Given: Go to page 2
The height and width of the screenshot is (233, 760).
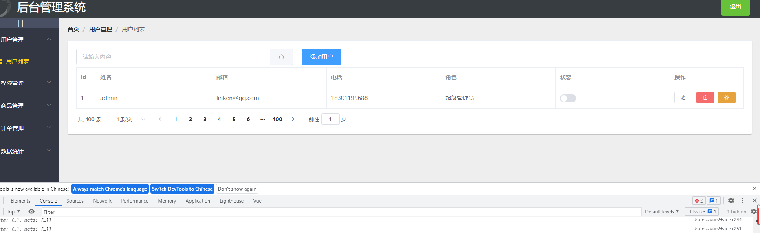Looking at the screenshot, I should pos(190,119).
